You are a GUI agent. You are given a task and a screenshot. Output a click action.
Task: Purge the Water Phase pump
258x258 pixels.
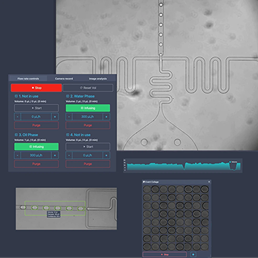(x=88, y=125)
